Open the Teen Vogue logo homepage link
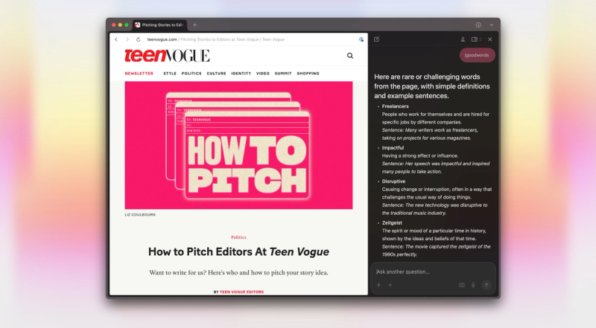Viewport: 596px width, 328px height. click(x=167, y=56)
